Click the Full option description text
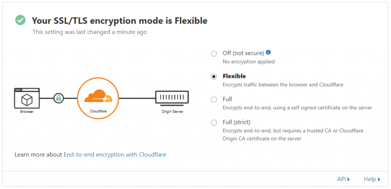This screenshot has width=391, height=189. tap(297, 108)
